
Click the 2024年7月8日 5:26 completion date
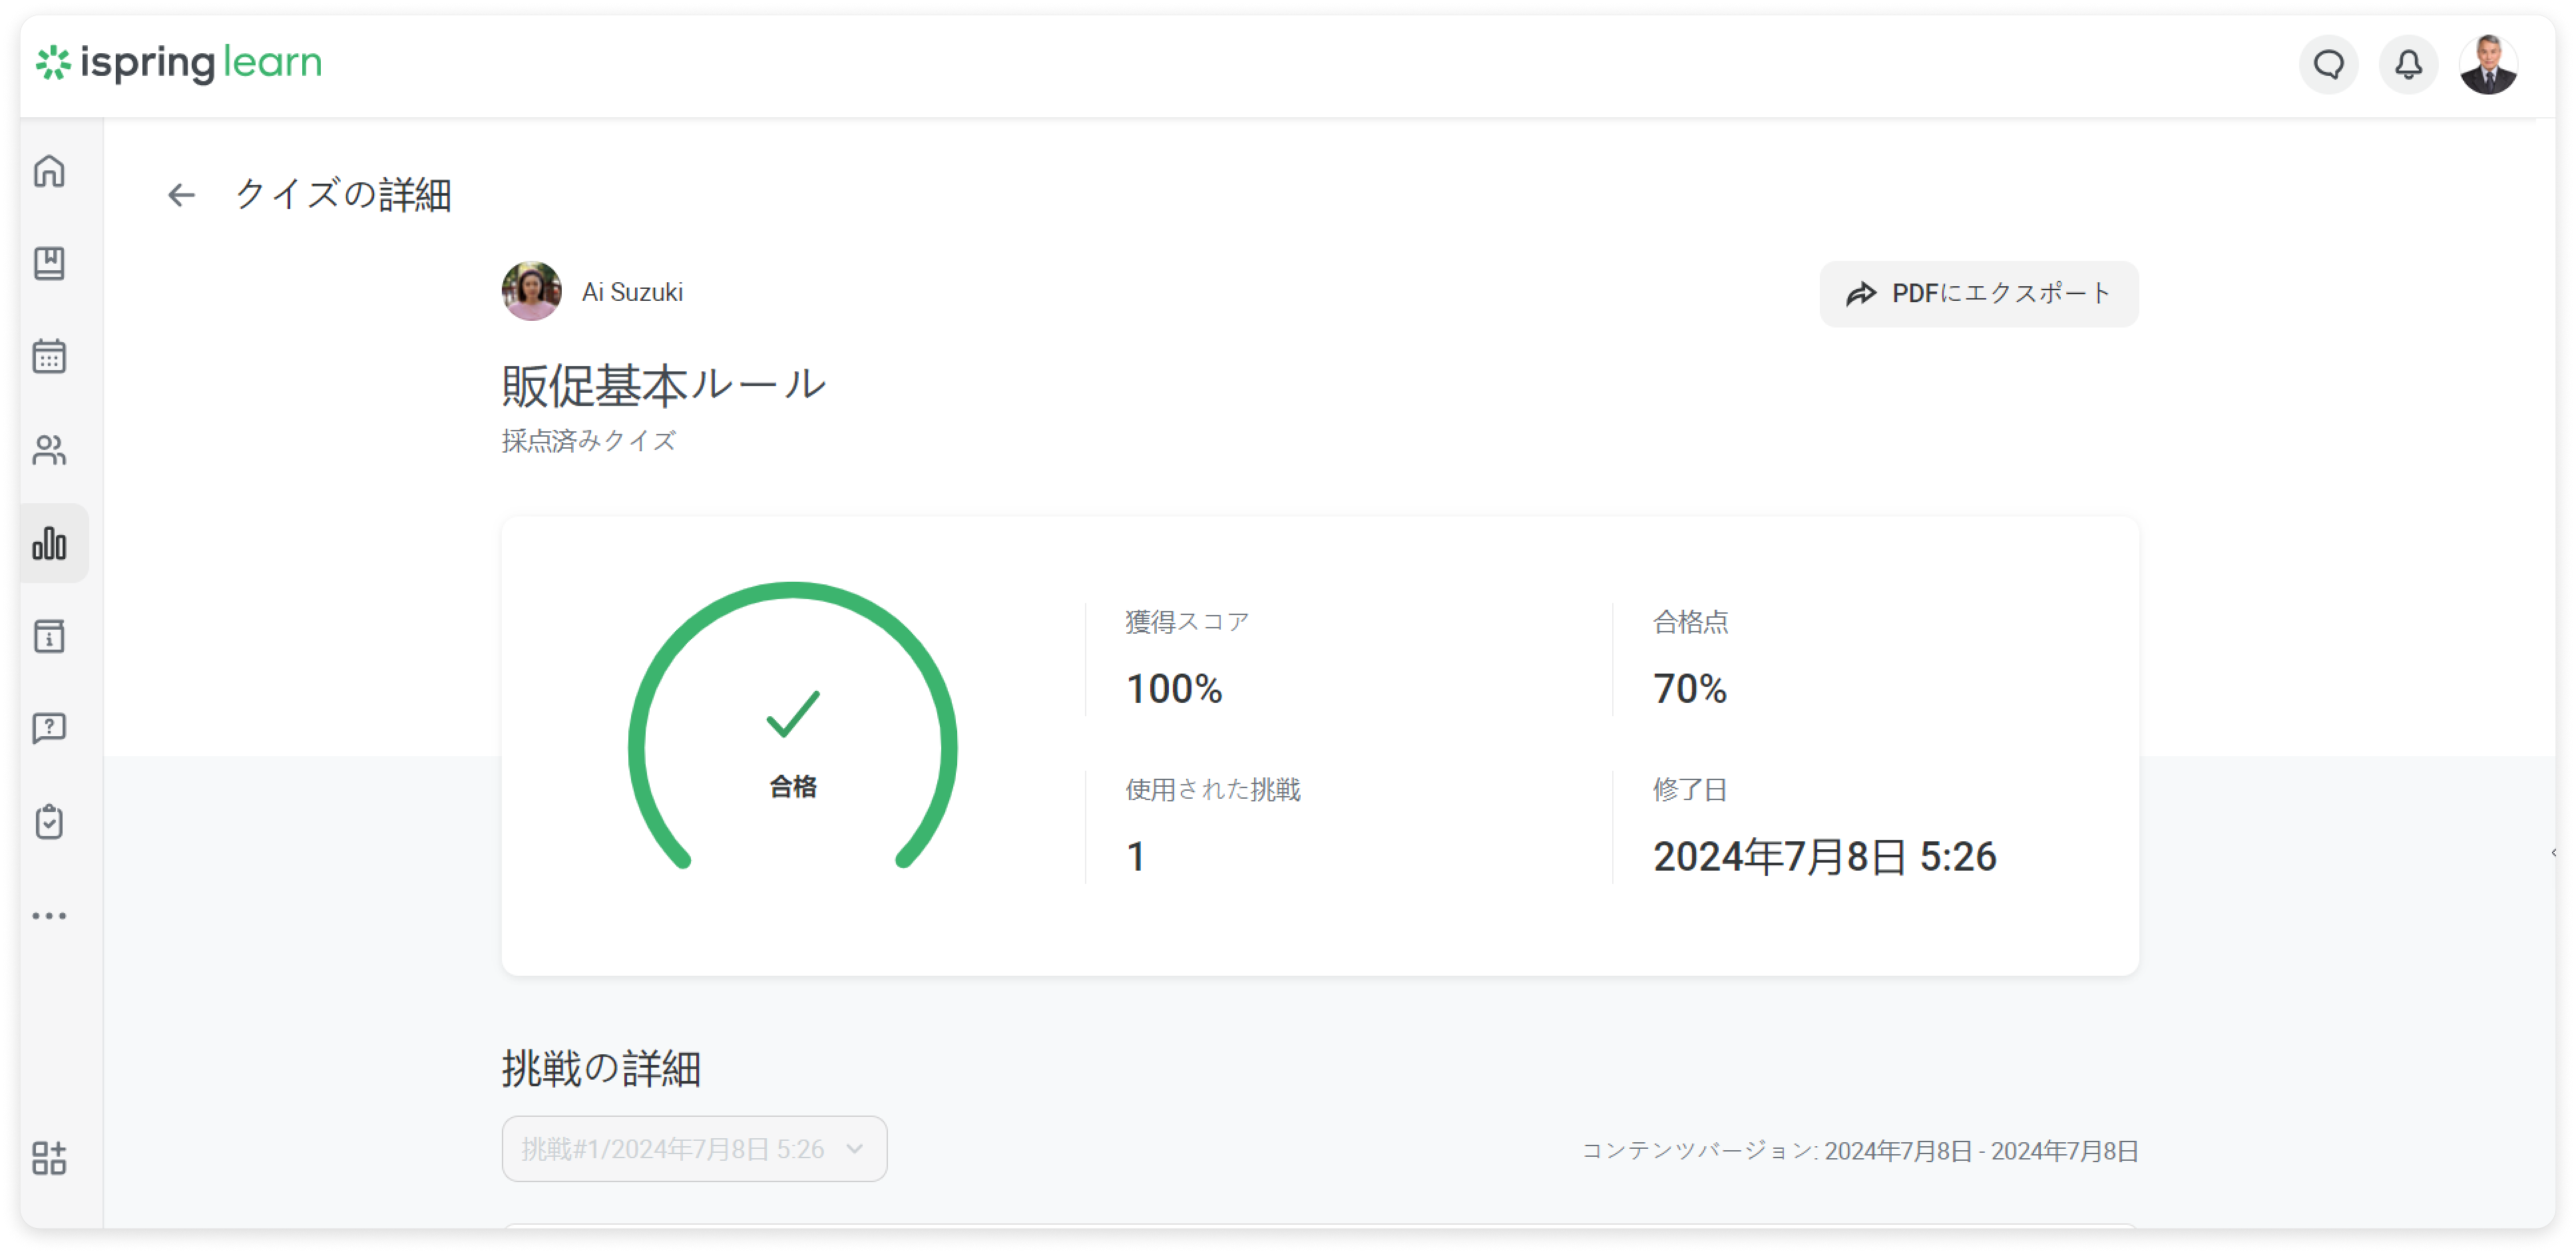(x=1824, y=856)
